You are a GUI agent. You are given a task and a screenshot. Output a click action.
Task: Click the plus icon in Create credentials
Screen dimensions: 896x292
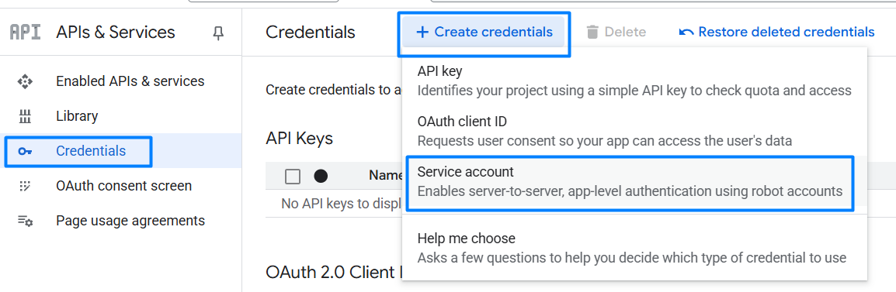[x=422, y=32]
